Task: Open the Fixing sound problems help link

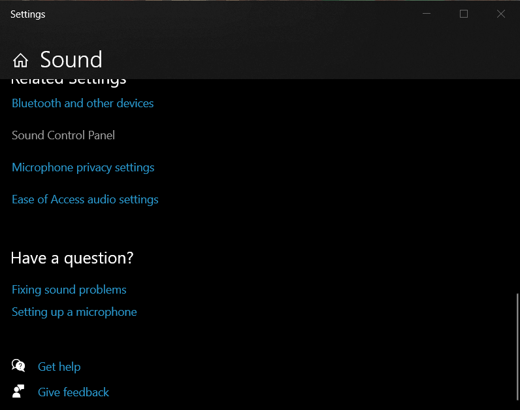Action: click(69, 290)
